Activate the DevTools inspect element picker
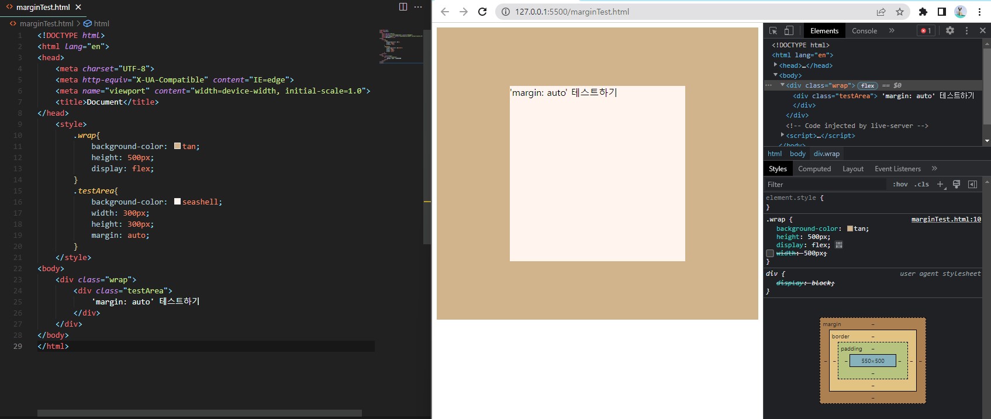This screenshot has height=419, width=991. click(774, 31)
